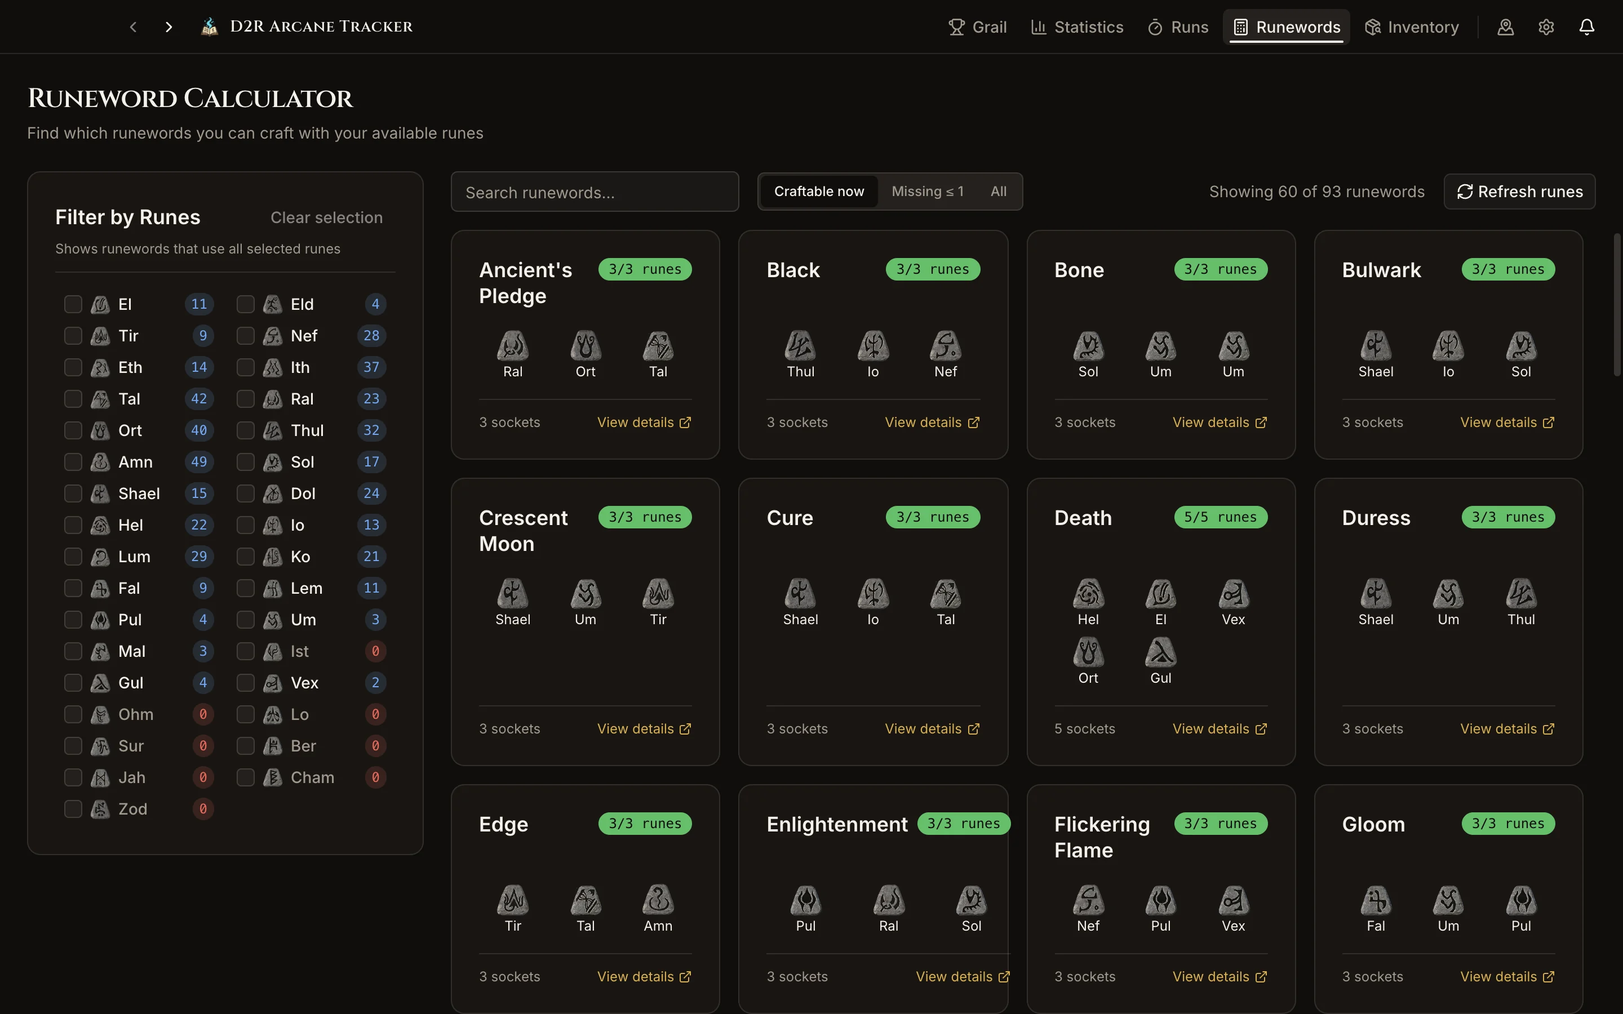Click the Ith rune count 37
Viewport: 1623px width, 1014px height.
(371, 367)
